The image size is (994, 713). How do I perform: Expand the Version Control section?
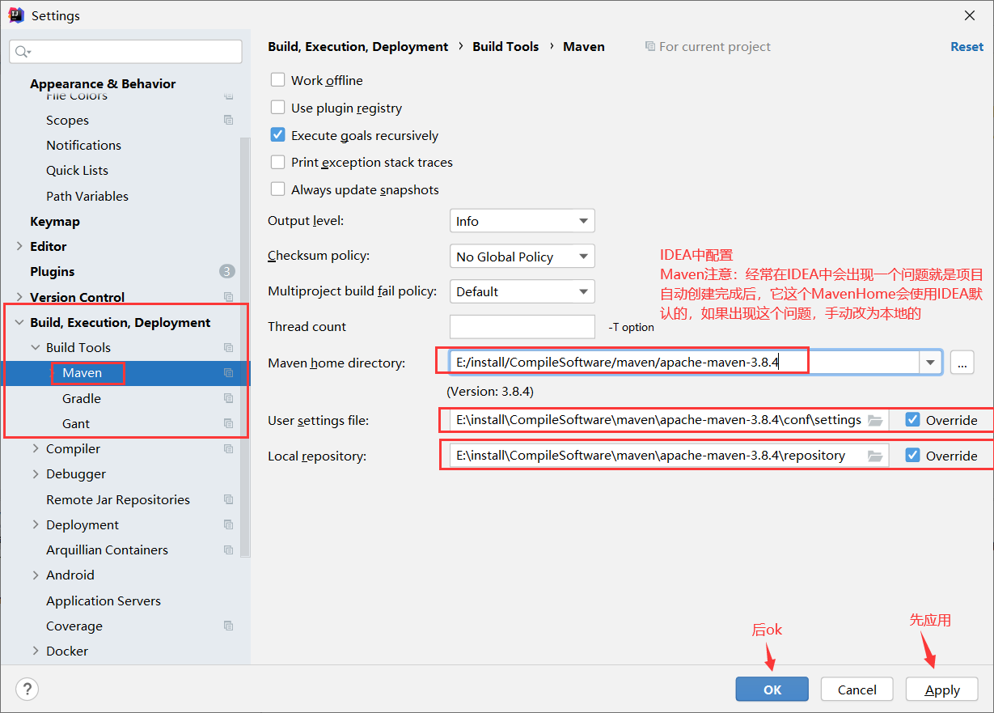point(19,297)
